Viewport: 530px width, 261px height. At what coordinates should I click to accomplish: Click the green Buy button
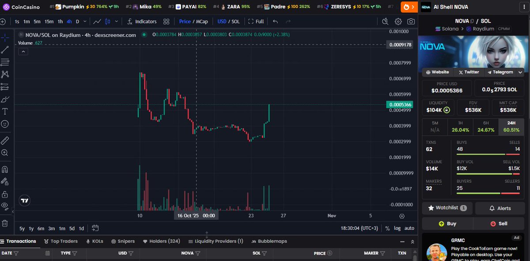pyautogui.click(x=447, y=223)
